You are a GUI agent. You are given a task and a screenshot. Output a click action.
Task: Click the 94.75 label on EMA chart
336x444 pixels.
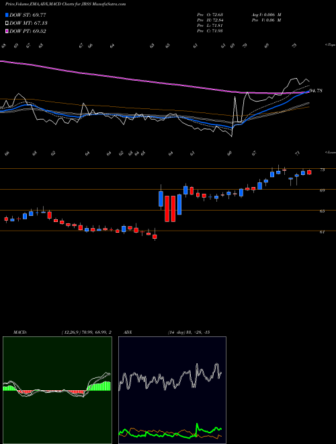[316, 91]
